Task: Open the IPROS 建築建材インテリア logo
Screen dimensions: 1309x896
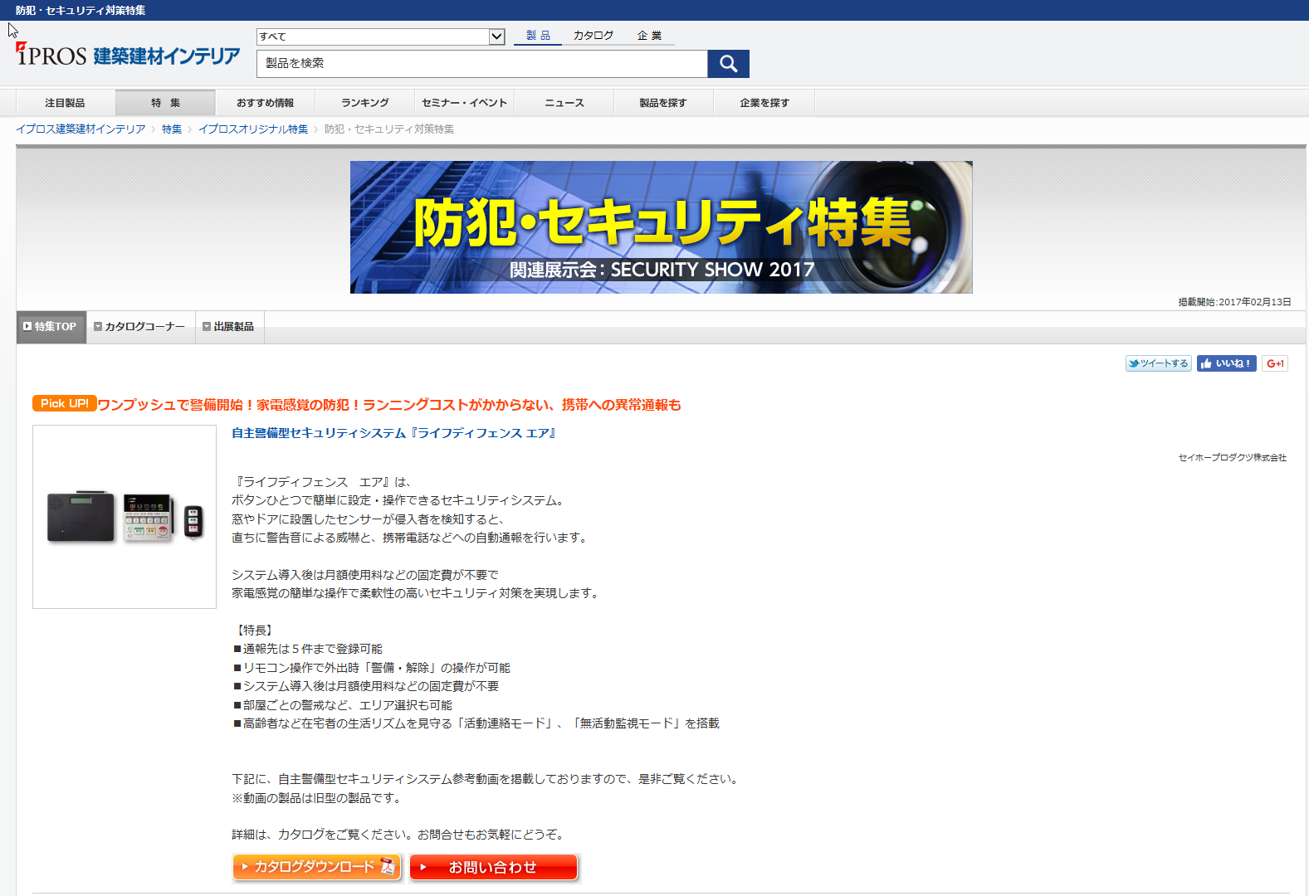Action: pyautogui.click(x=128, y=55)
